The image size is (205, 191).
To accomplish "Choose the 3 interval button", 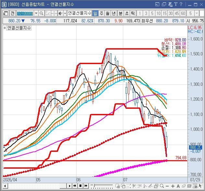I will click(146, 13).
